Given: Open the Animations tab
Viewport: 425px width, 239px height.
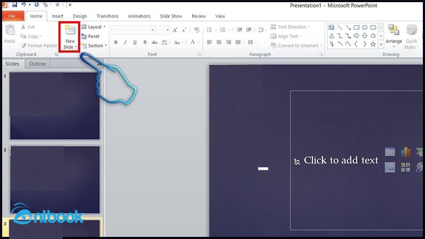Looking at the screenshot, I should (x=139, y=16).
